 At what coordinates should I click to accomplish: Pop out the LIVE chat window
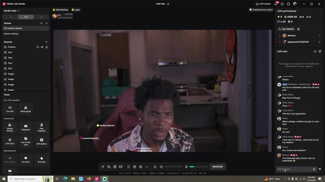click(x=320, y=52)
